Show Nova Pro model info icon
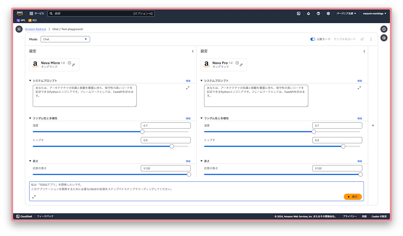This screenshot has height=236, width=403. pyautogui.click(x=237, y=63)
